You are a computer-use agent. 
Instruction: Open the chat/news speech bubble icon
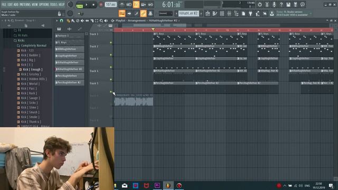[303, 5]
